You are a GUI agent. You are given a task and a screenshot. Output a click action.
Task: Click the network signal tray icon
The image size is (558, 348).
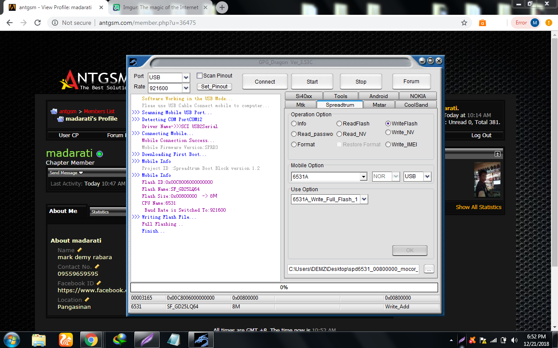tap(493, 340)
